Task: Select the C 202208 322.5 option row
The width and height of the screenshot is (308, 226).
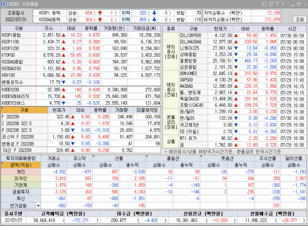Action: (81, 124)
